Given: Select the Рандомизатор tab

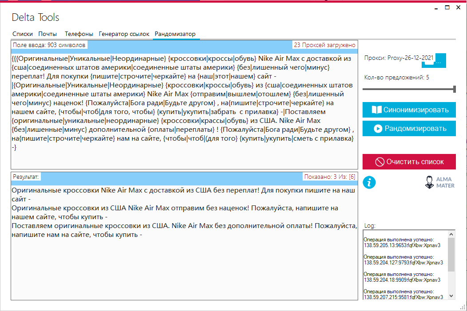Looking at the screenshot, I should (x=175, y=34).
